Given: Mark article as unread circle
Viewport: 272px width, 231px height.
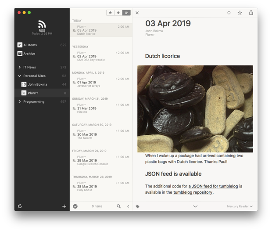Looking at the screenshot, I should pyautogui.click(x=229, y=13).
